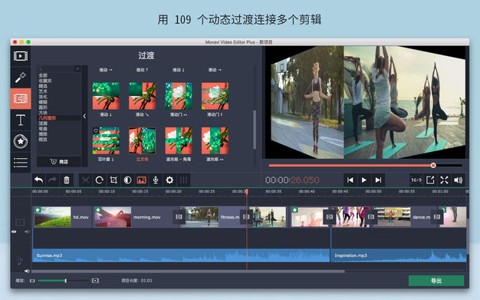Delete selected clip with trash icon

pyautogui.click(x=67, y=180)
